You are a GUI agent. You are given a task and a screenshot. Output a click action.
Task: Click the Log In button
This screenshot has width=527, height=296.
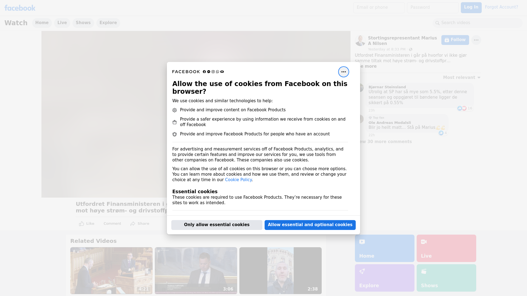[x=471, y=7]
